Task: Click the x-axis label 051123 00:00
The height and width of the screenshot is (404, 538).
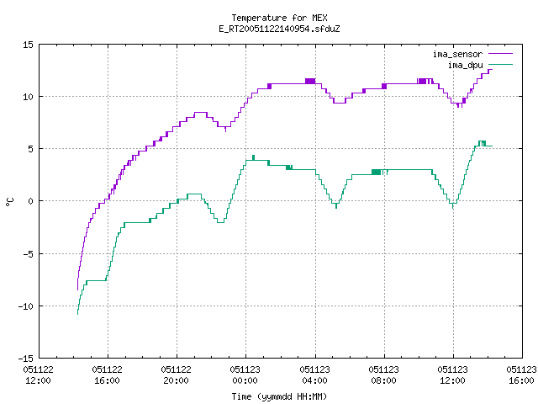Action: 245,375
